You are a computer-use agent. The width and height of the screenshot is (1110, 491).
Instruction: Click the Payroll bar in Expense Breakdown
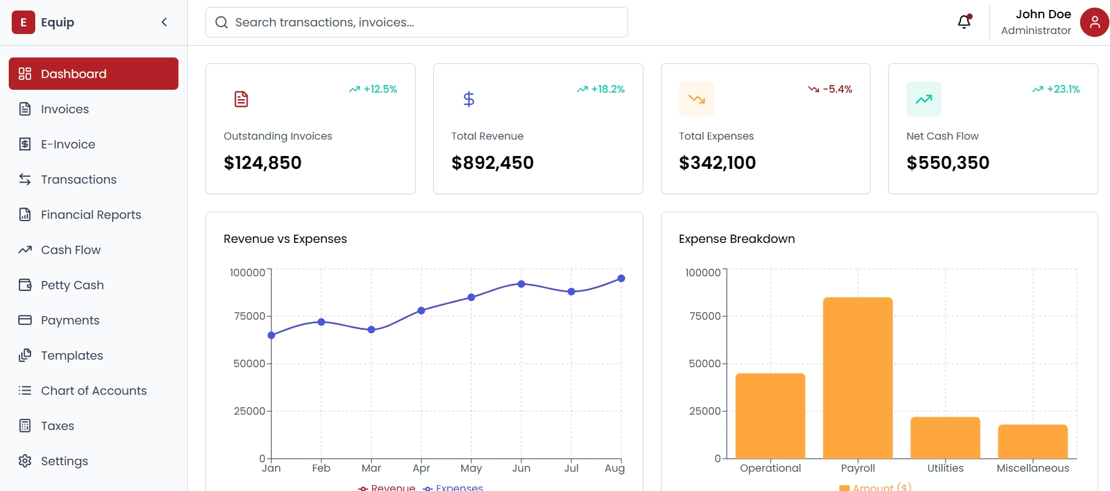858,378
